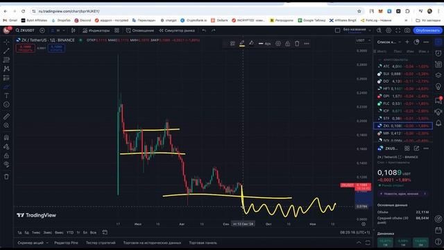
Task: Open chats icon with red badge
Action: point(438,100)
